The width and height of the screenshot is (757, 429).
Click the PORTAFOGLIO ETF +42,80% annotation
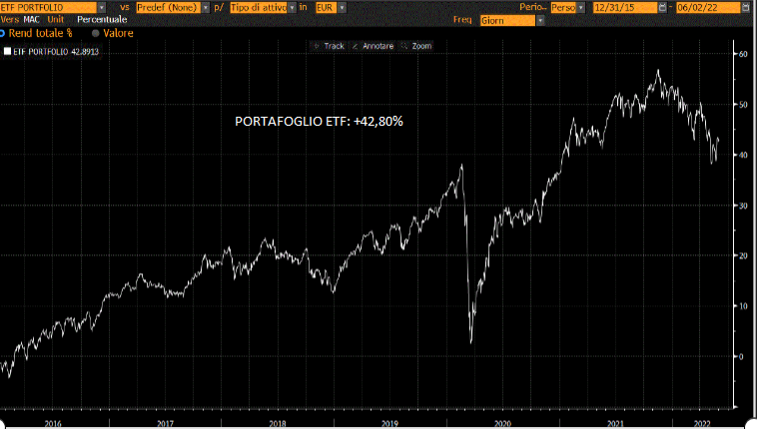click(319, 121)
